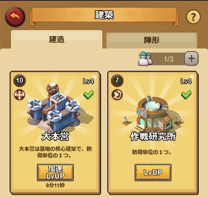Click the red back arrow button

(15, 17)
